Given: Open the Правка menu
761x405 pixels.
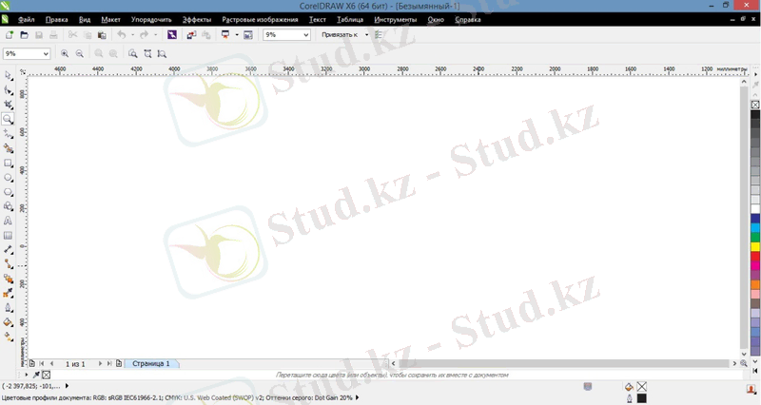Looking at the screenshot, I should tap(56, 20).
